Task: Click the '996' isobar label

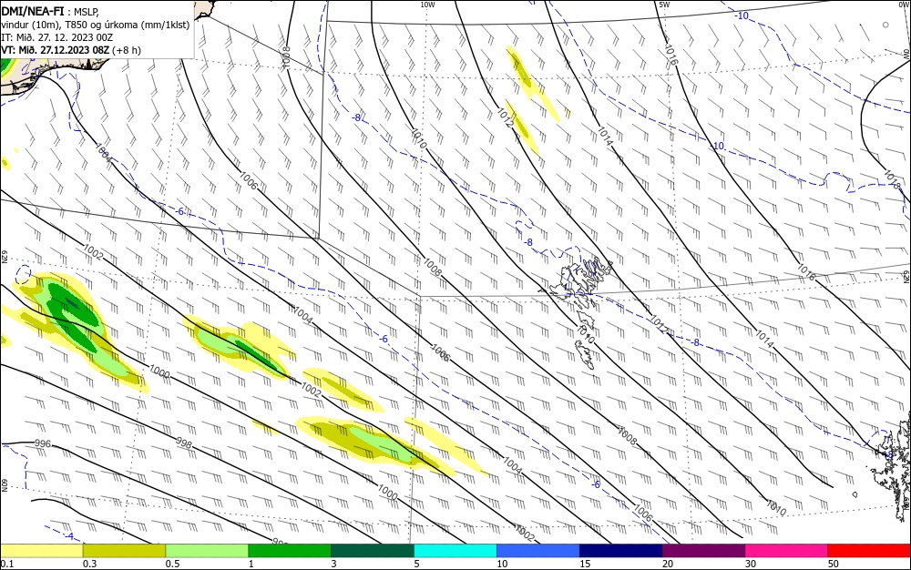Action: 43,443
